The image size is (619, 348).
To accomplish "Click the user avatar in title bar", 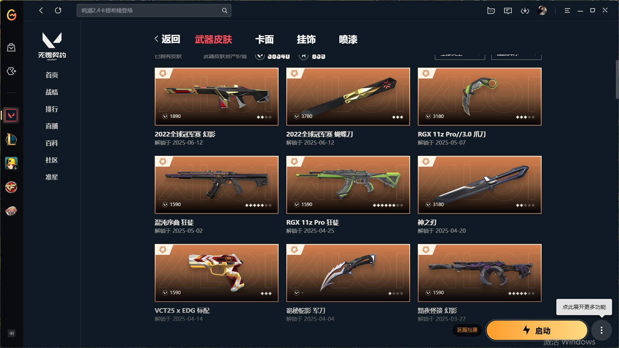I will pyautogui.click(x=542, y=10).
